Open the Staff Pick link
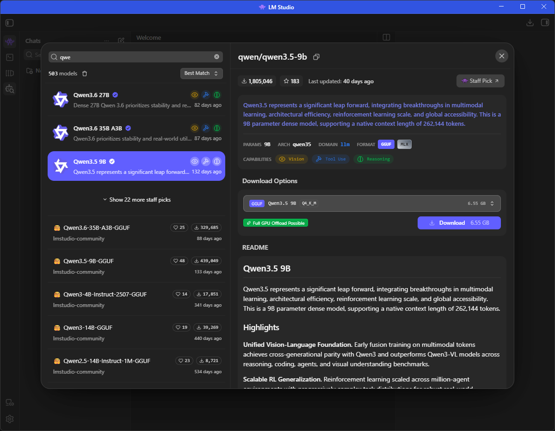The image size is (555, 431). point(481,81)
